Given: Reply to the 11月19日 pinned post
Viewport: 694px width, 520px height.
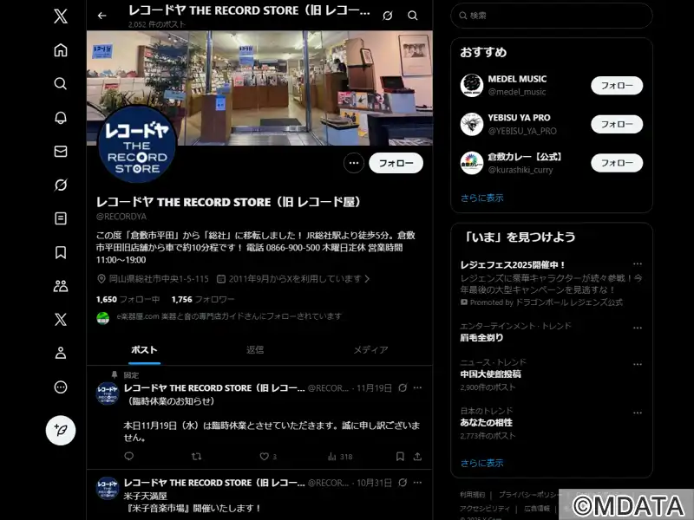Looking at the screenshot, I should (x=128, y=457).
